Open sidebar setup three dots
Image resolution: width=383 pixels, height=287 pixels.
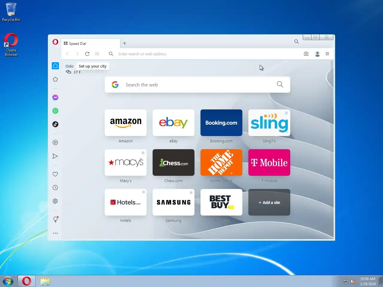pos(55,233)
